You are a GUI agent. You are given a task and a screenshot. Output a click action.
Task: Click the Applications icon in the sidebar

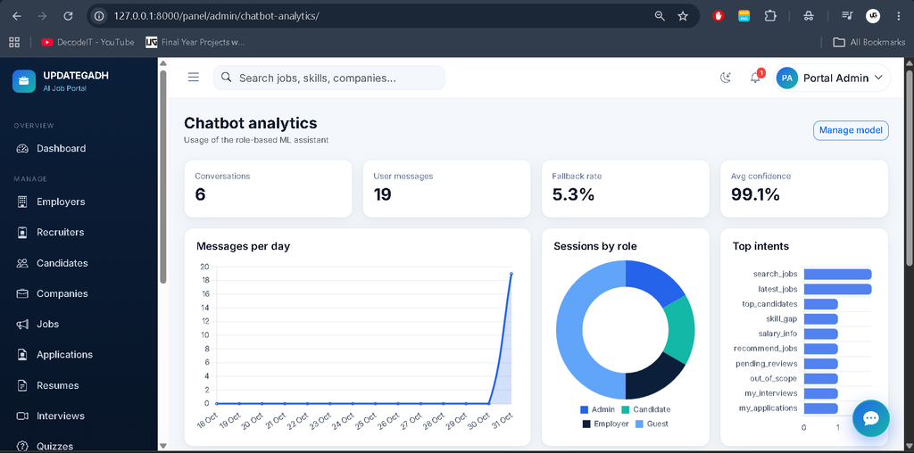pyautogui.click(x=22, y=355)
